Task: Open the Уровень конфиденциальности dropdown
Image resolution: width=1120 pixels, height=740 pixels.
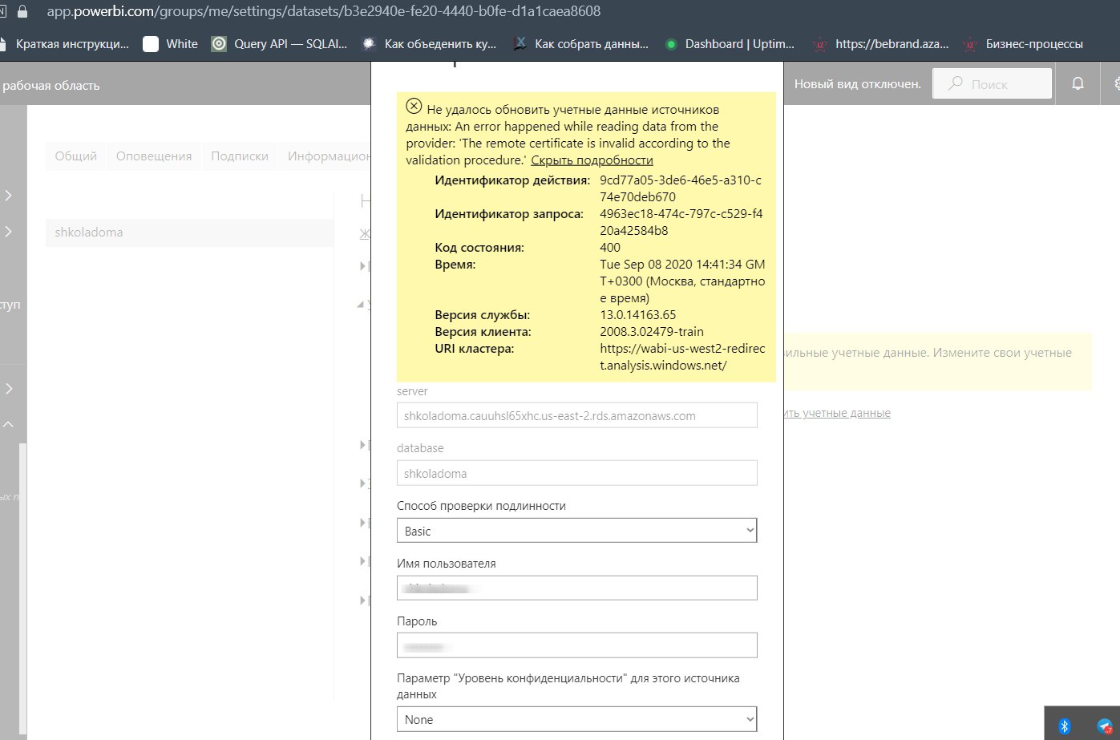Action: [577, 719]
